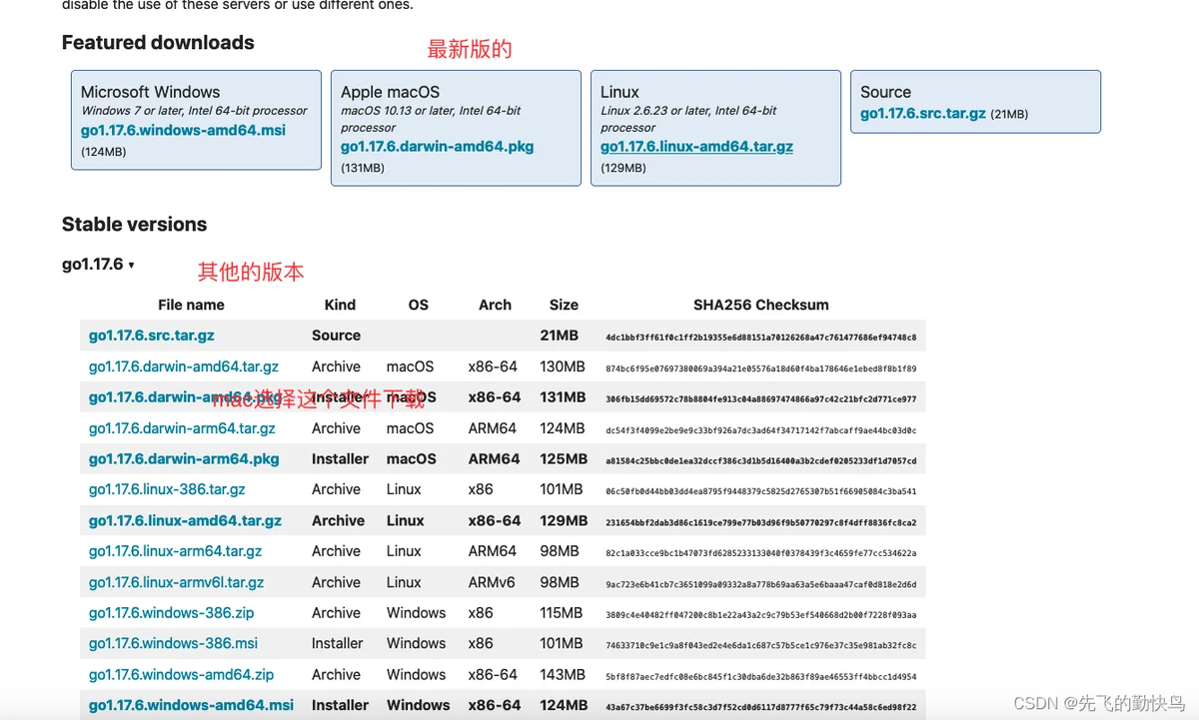This screenshot has width=1199, height=720.
Task: Click the "SHA256 Checksum" column header
Action: click(760, 305)
